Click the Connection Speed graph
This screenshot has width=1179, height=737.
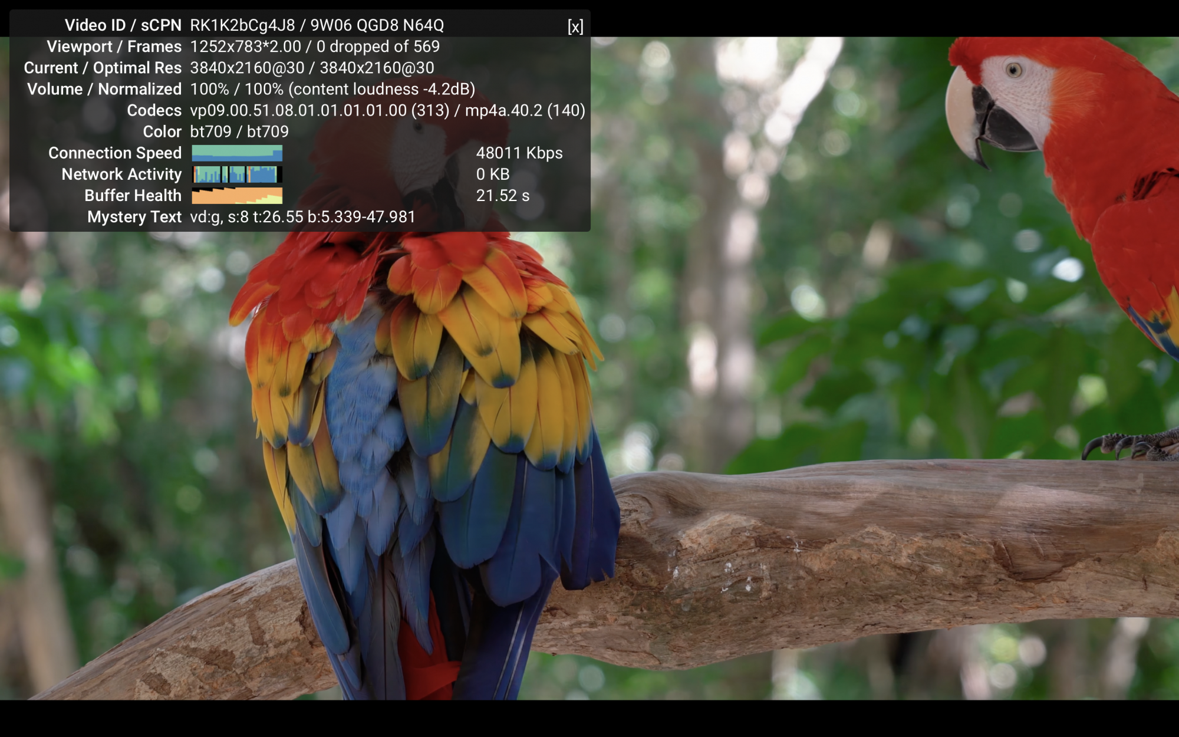click(x=237, y=153)
